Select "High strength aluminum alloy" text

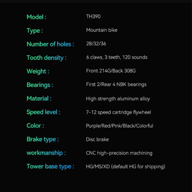(118, 99)
